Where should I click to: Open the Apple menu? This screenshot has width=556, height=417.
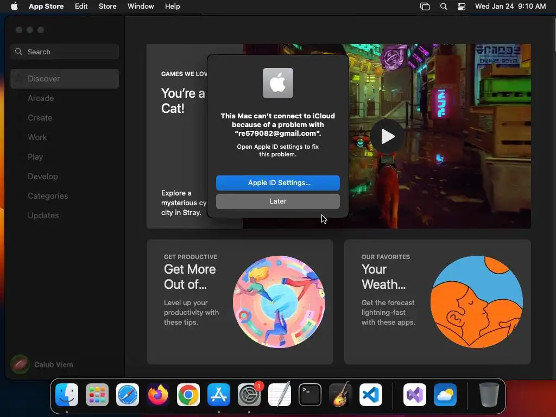14,6
